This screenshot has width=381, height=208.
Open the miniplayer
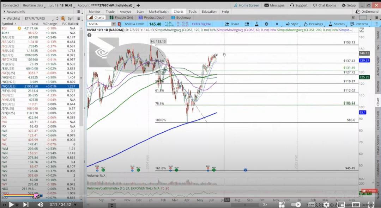(x=341, y=204)
